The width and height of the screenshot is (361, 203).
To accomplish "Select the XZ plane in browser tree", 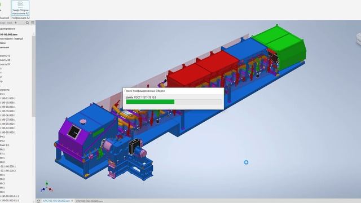I will pos(5,60).
